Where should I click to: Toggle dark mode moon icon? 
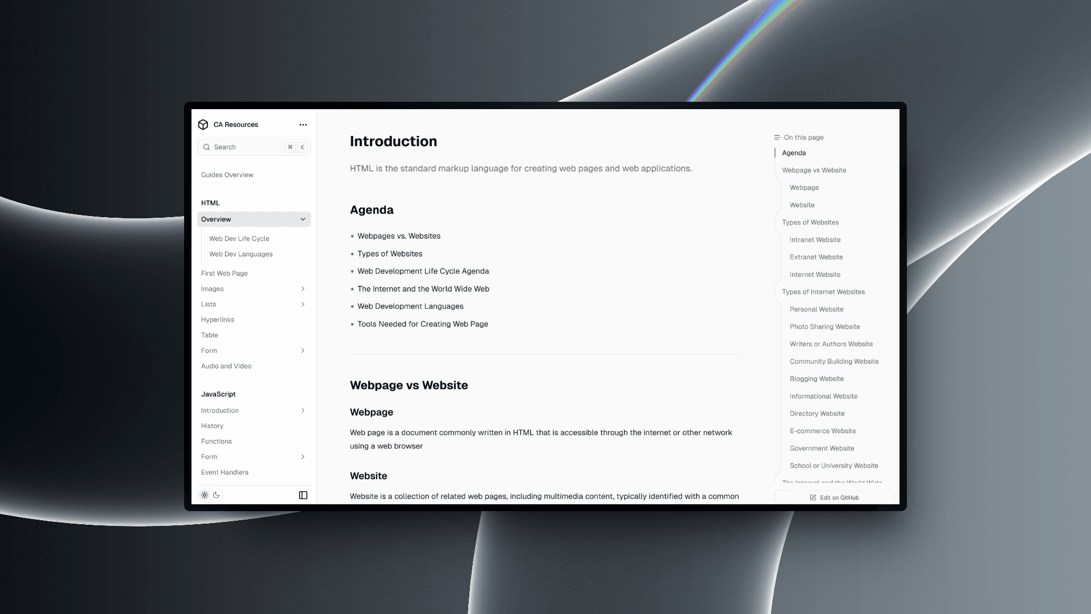coord(216,495)
